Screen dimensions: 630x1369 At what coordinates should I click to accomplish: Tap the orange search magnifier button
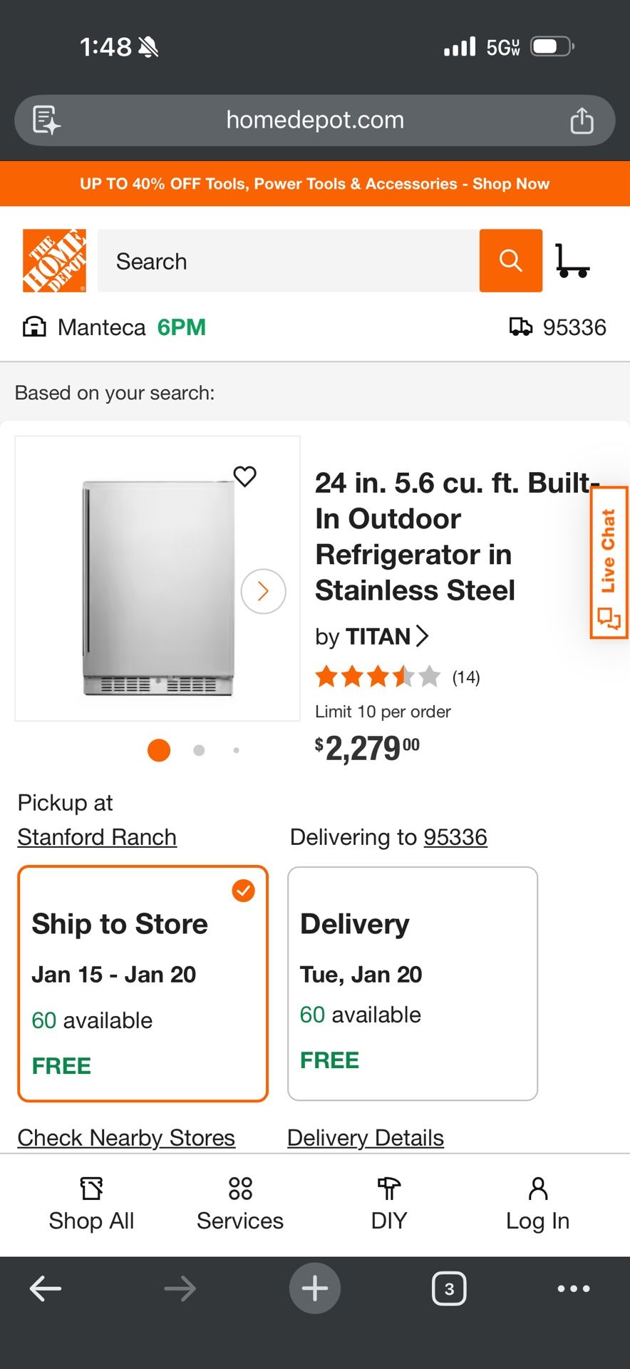(510, 261)
